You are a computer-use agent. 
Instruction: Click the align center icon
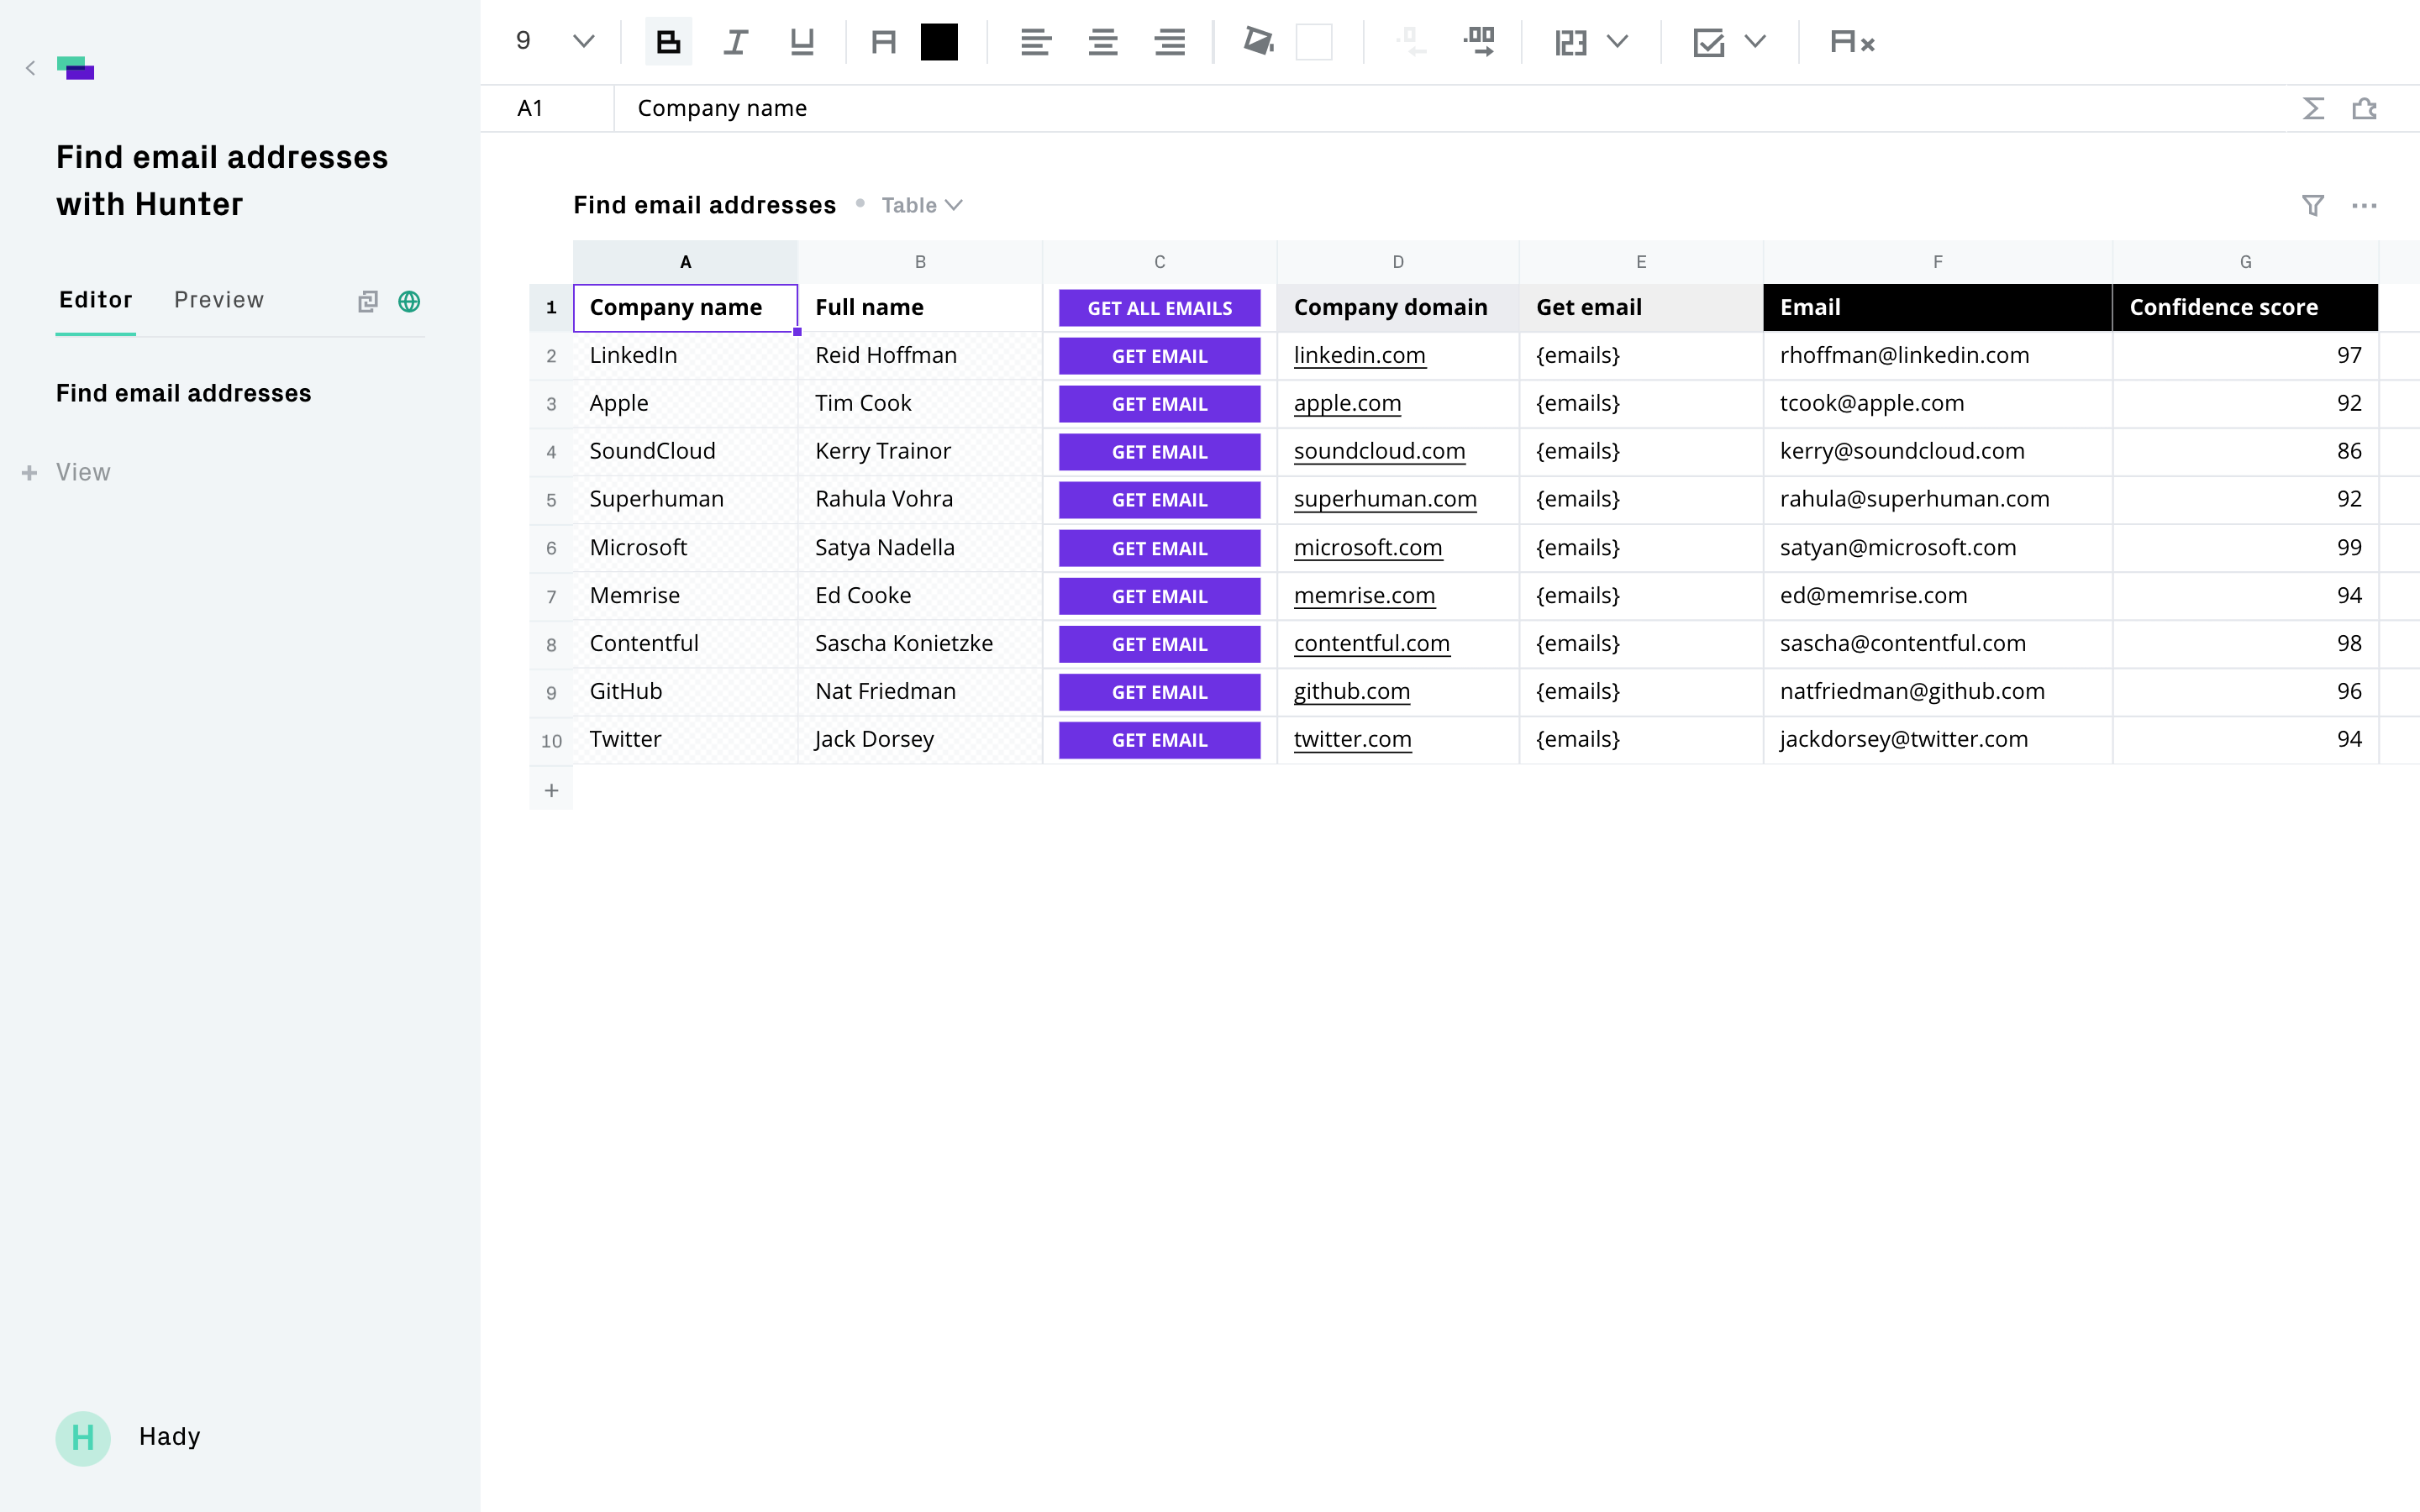pos(1102,42)
